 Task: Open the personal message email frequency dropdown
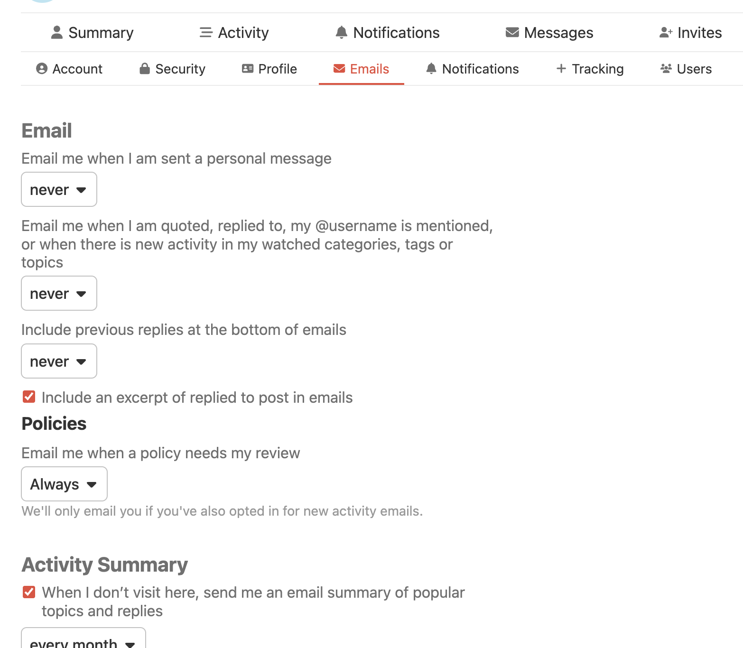tap(59, 189)
